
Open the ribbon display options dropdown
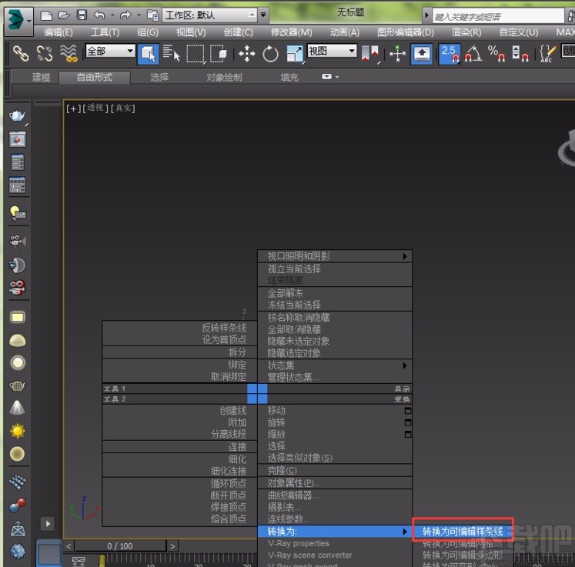click(330, 77)
